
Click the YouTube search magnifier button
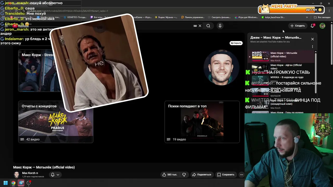click(x=208, y=26)
